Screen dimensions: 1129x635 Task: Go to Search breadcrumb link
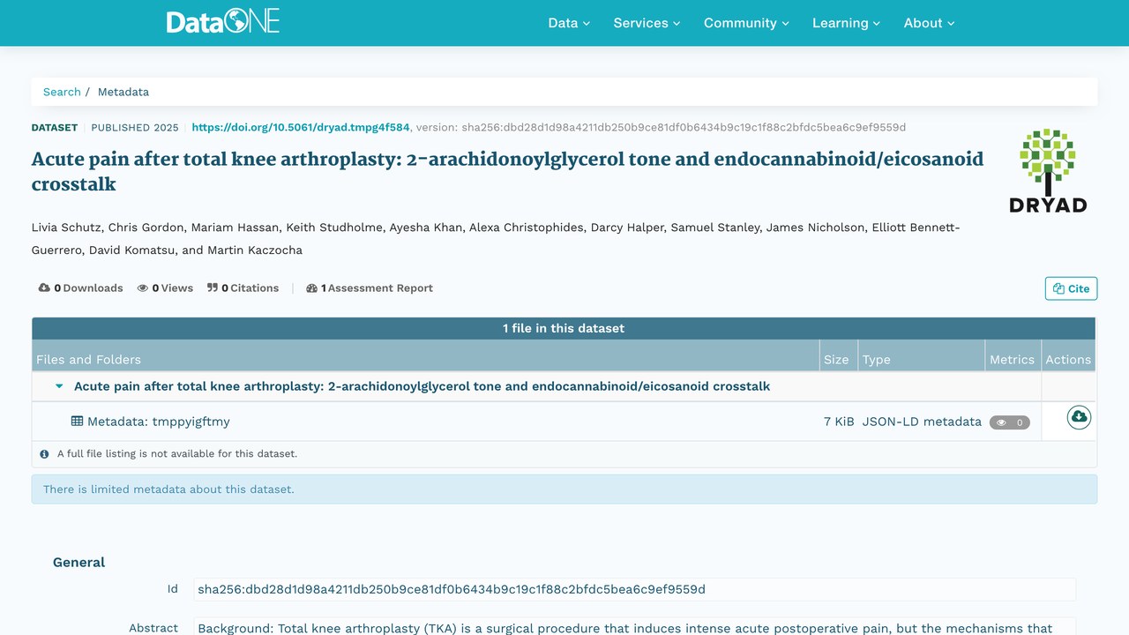(x=62, y=92)
